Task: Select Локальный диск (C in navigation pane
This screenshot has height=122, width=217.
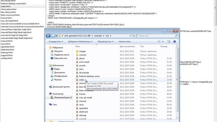Action: [x=63, y=98]
